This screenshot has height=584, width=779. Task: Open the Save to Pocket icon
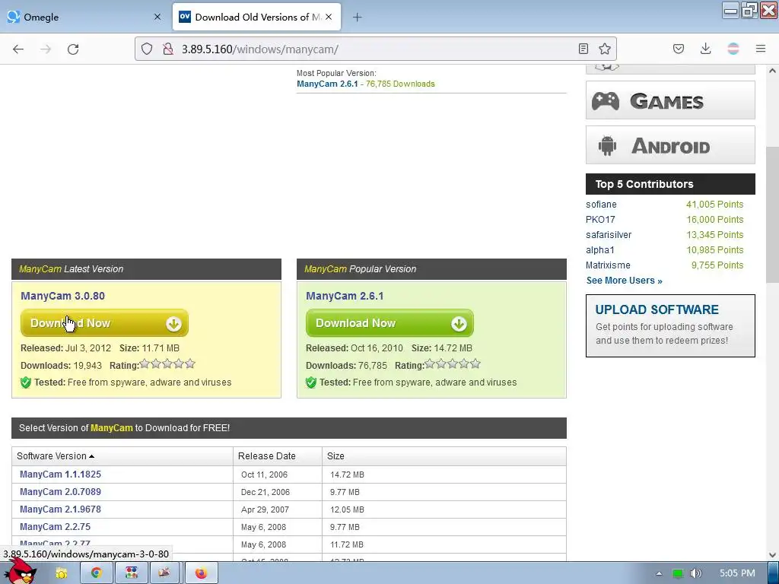click(678, 49)
